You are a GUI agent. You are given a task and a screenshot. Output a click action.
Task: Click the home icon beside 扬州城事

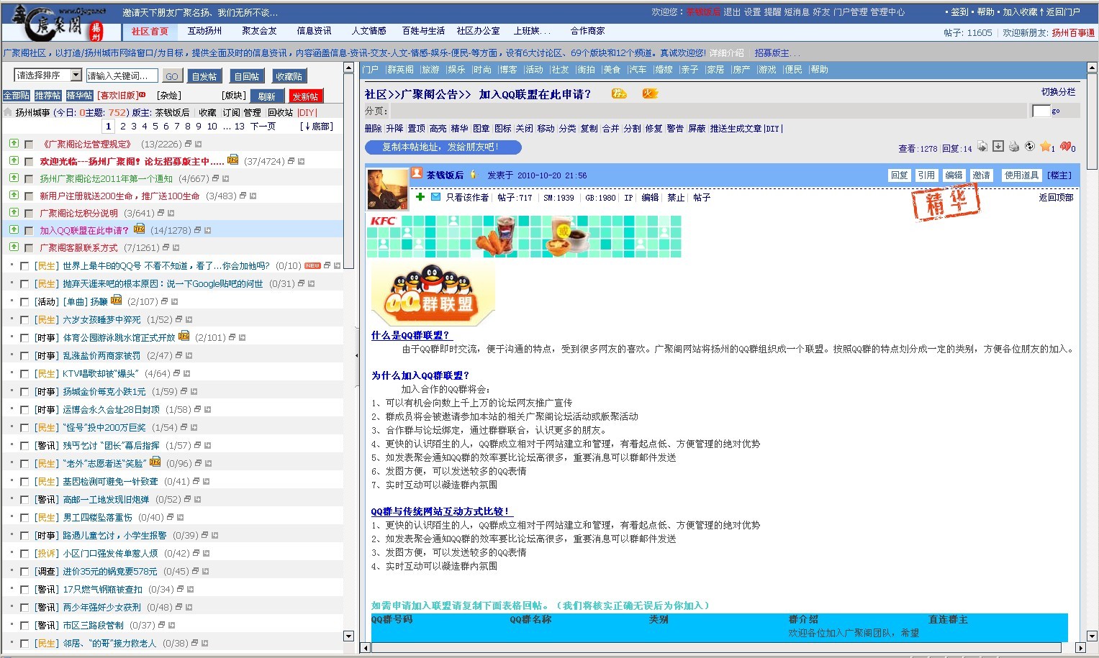8,112
